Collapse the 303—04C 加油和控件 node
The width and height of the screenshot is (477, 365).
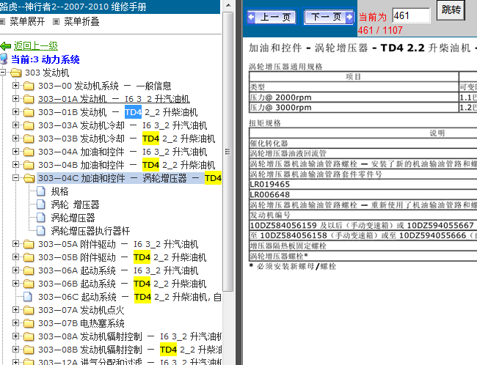(15, 178)
